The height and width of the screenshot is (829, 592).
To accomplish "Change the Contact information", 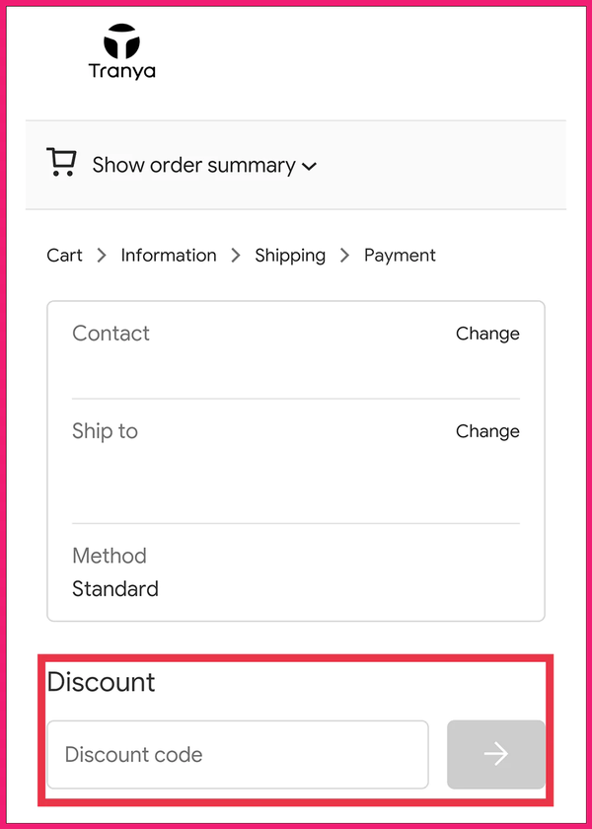I will pyautogui.click(x=487, y=334).
